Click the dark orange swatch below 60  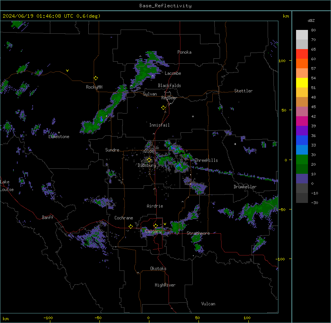click(x=302, y=63)
